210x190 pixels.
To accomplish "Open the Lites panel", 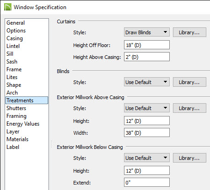I will (12, 77).
